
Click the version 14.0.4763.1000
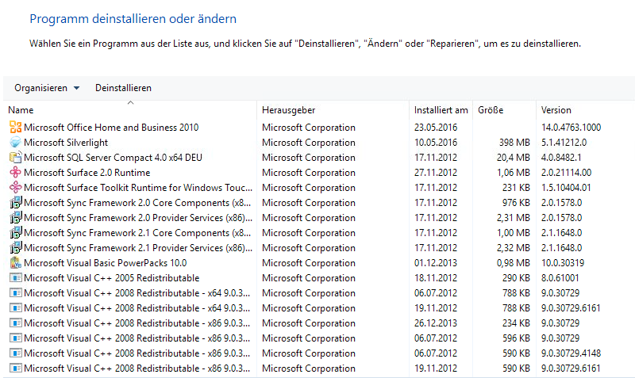[571, 128]
